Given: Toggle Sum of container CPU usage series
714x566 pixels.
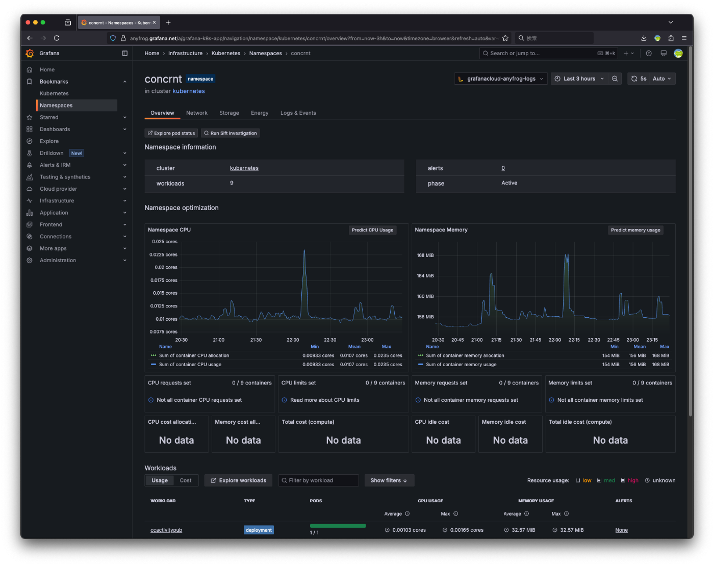Looking at the screenshot, I should point(190,365).
